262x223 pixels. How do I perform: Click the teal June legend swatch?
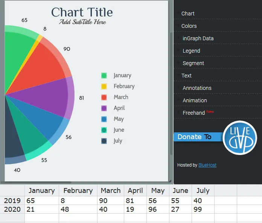[104, 130]
